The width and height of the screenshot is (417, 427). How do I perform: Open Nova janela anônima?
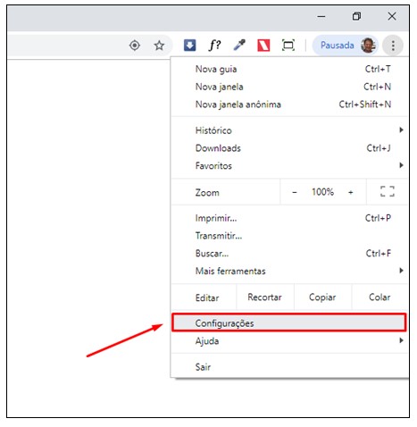click(289, 105)
